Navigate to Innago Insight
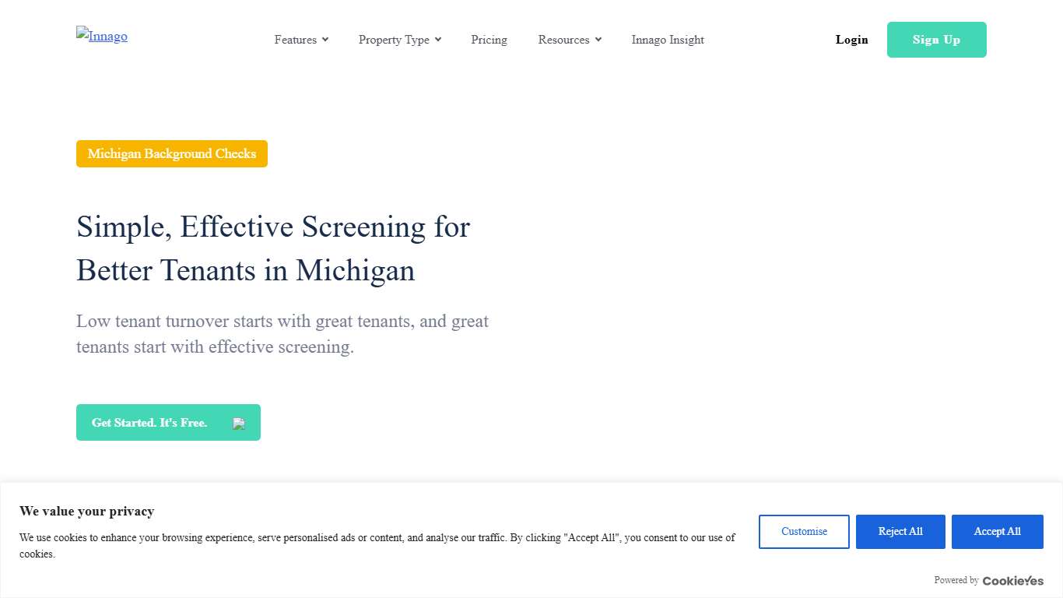1063x598 pixels. point(667,39)
